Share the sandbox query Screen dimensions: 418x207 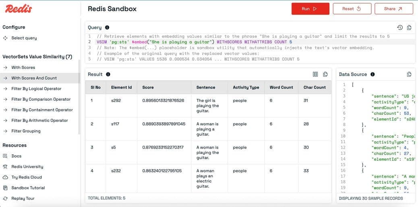pyautogui.click(x=393, y=9)
